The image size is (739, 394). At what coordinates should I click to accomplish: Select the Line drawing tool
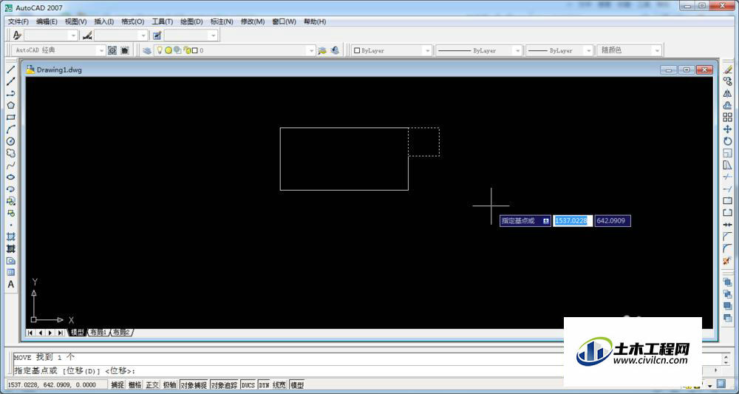point(11,69)
